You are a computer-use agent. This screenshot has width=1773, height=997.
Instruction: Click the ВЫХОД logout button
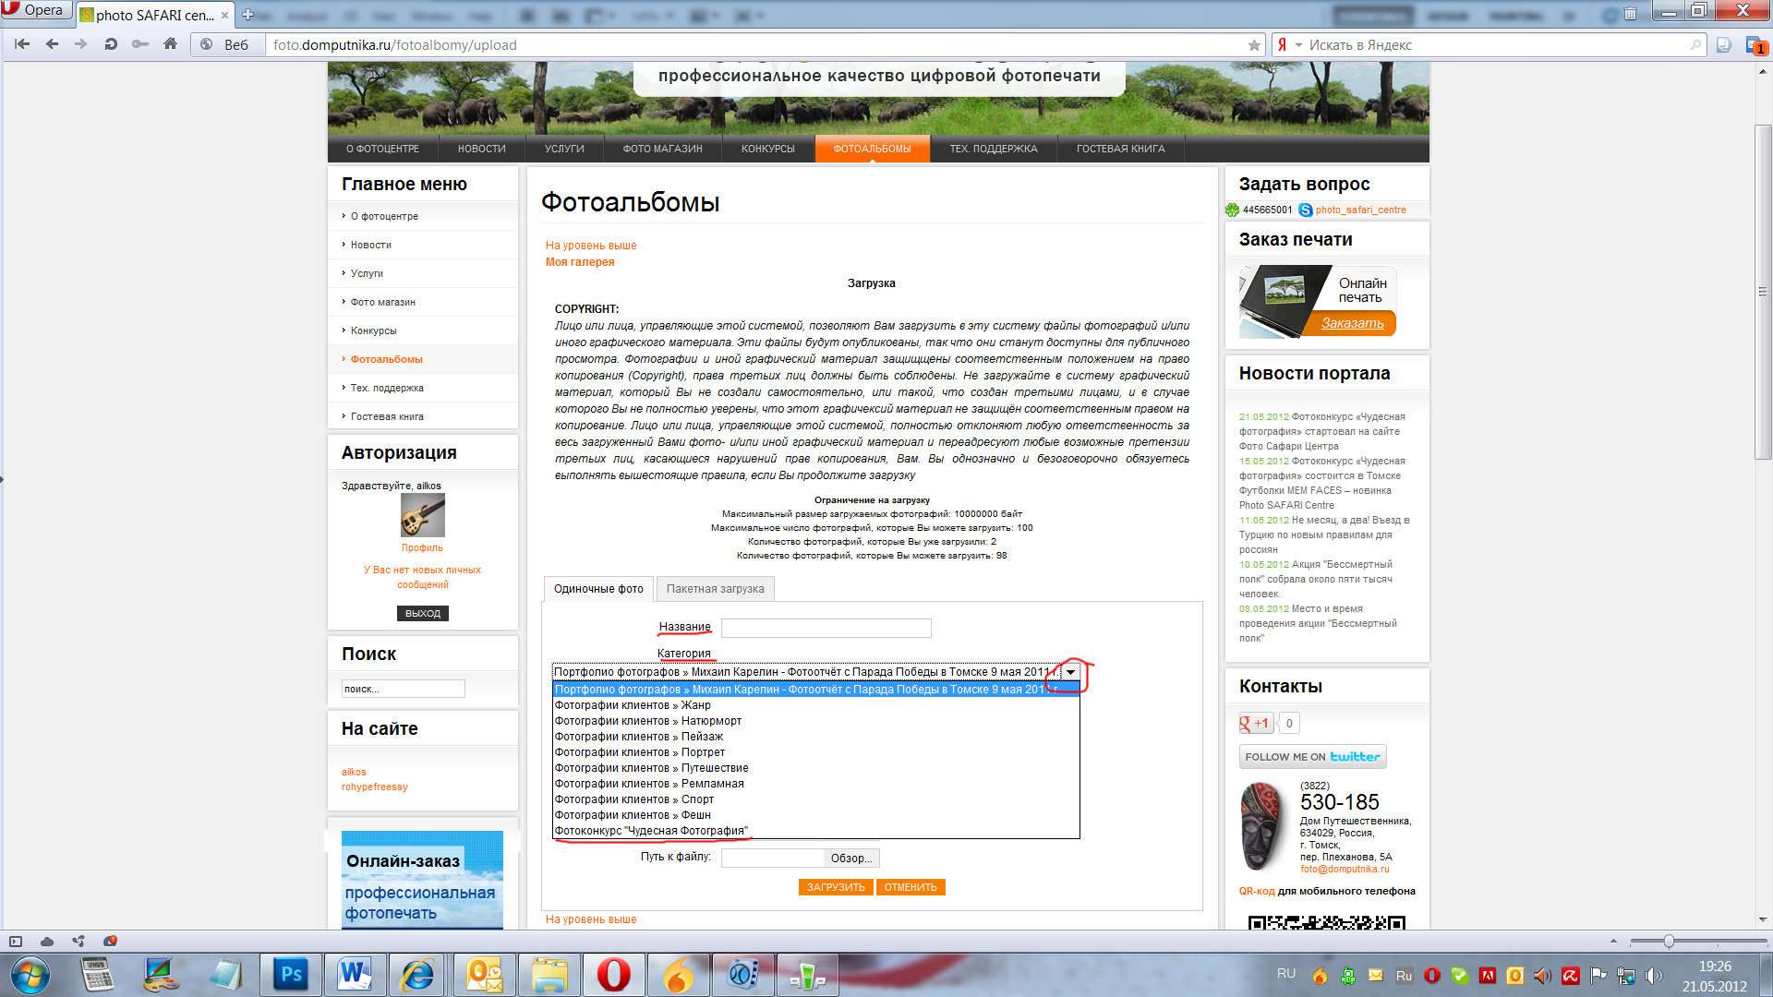[423, 614]
